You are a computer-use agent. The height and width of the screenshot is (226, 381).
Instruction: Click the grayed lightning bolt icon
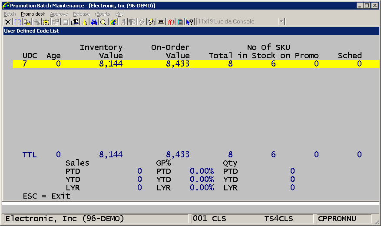click(142, 22)
